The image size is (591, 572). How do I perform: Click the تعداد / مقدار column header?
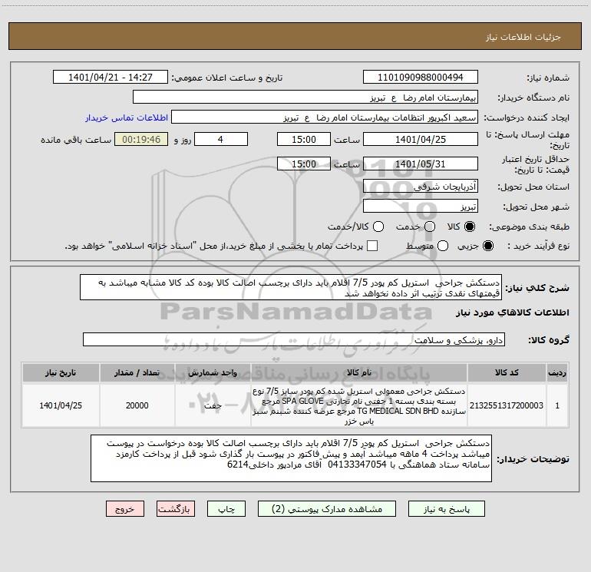(137, 372)
